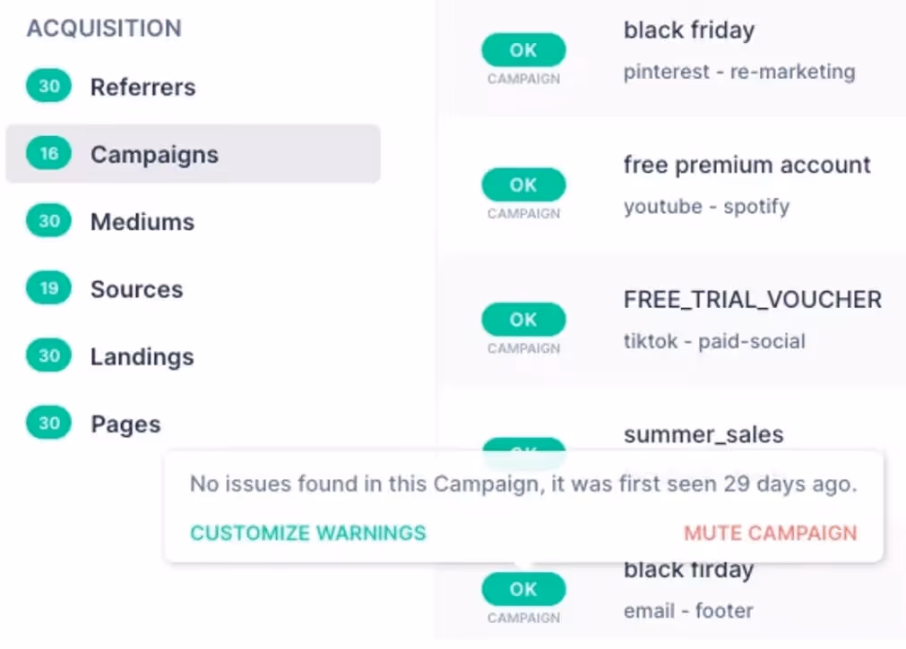The image size is (906, 649).
Task: Open the Campaigns section in the sidebar
Action: 154,153
